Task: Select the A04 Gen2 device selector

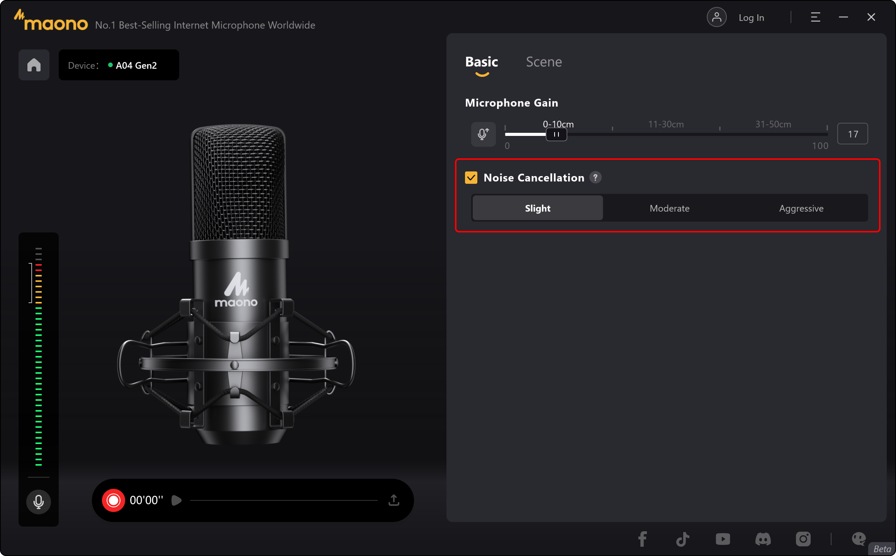Action: (119, 65)
